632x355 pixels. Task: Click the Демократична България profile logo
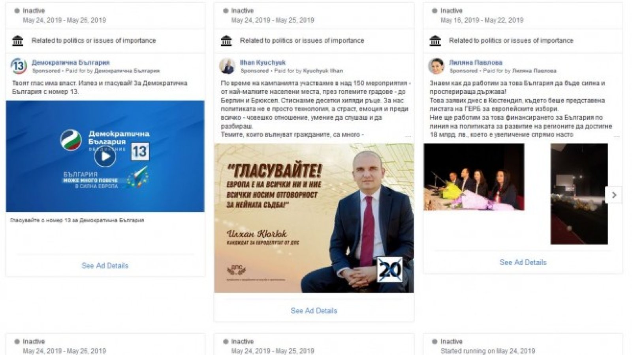pyautogui.click(x=19, y=66)
